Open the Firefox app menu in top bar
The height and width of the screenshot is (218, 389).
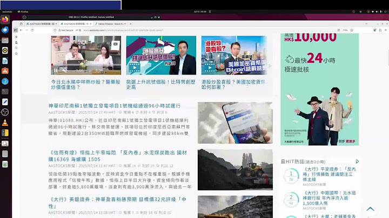[x=23, y=12]
